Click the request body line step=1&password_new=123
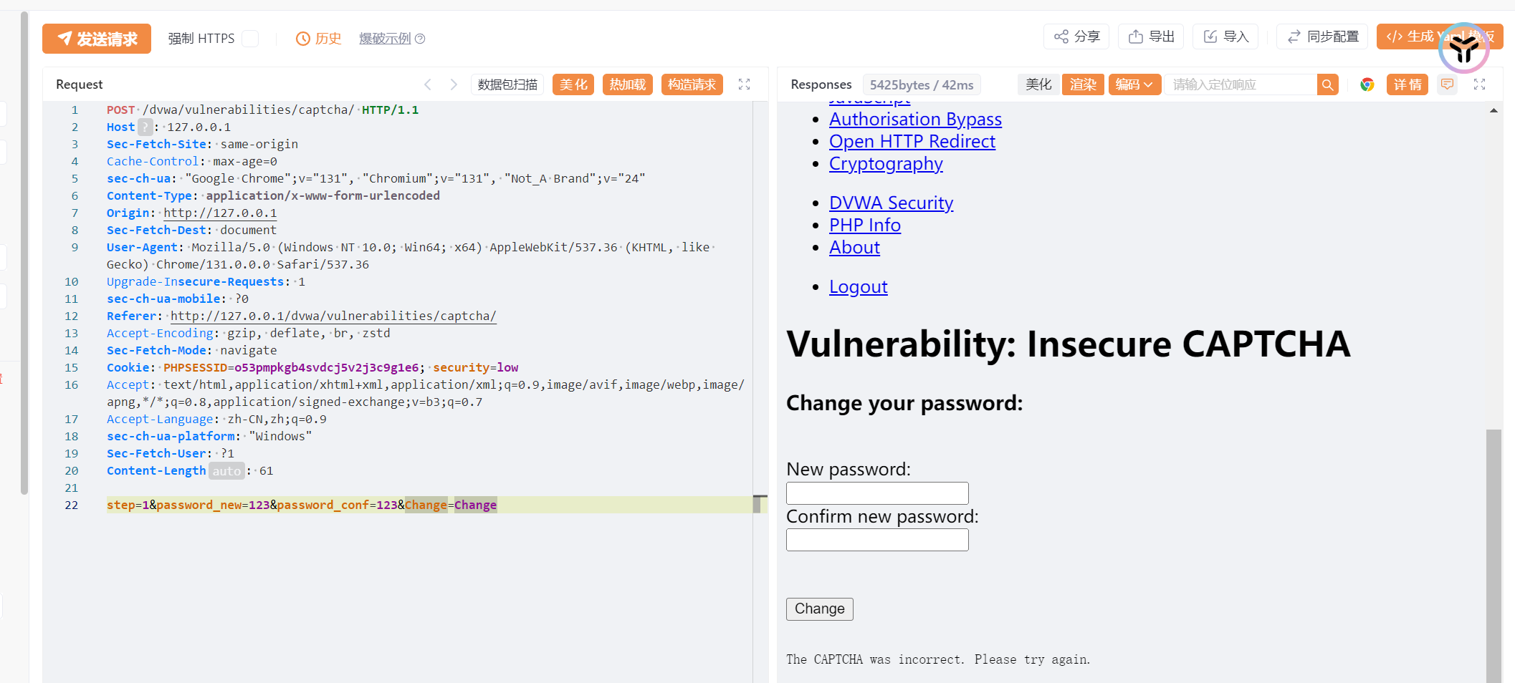Viewport: 1515px width, 683px height. [x=302, y=505]
